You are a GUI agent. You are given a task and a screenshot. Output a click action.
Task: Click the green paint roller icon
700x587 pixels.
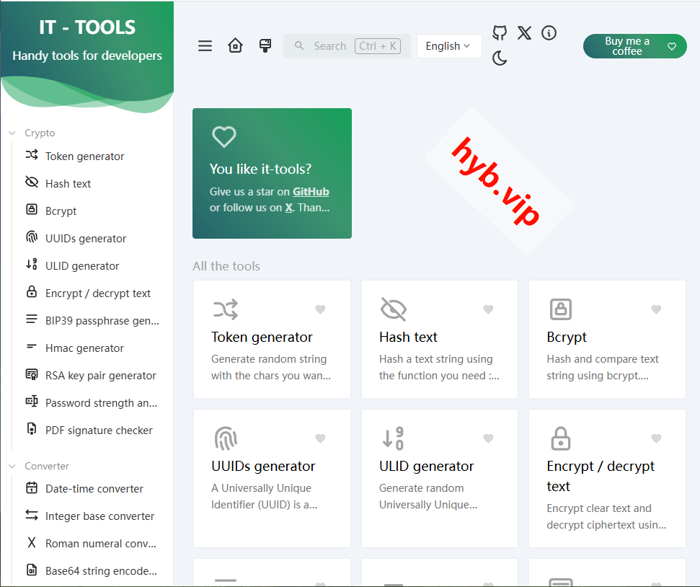(265, 45)
